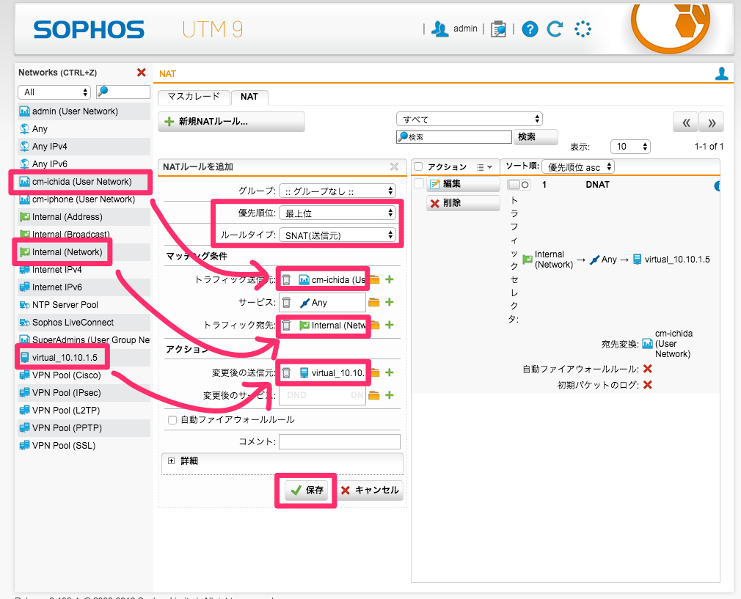741x599 pixels.
Task: Delete the DNAT rule with 削除
Action: pyautogui.click(x=463, y=203)
